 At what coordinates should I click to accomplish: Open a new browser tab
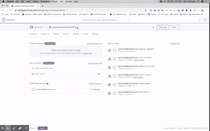[x=42, y=6]
